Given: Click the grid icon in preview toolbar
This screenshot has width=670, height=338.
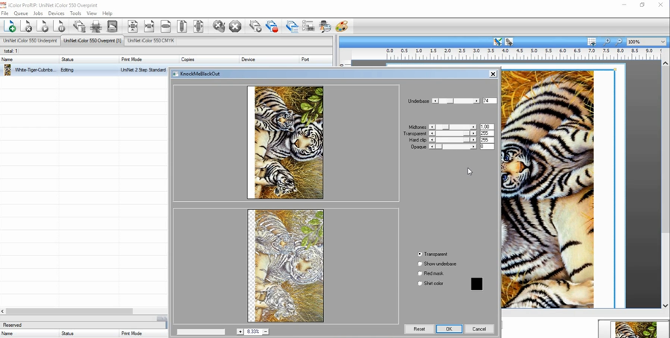Looking at the screenshot, I should 592,42.
